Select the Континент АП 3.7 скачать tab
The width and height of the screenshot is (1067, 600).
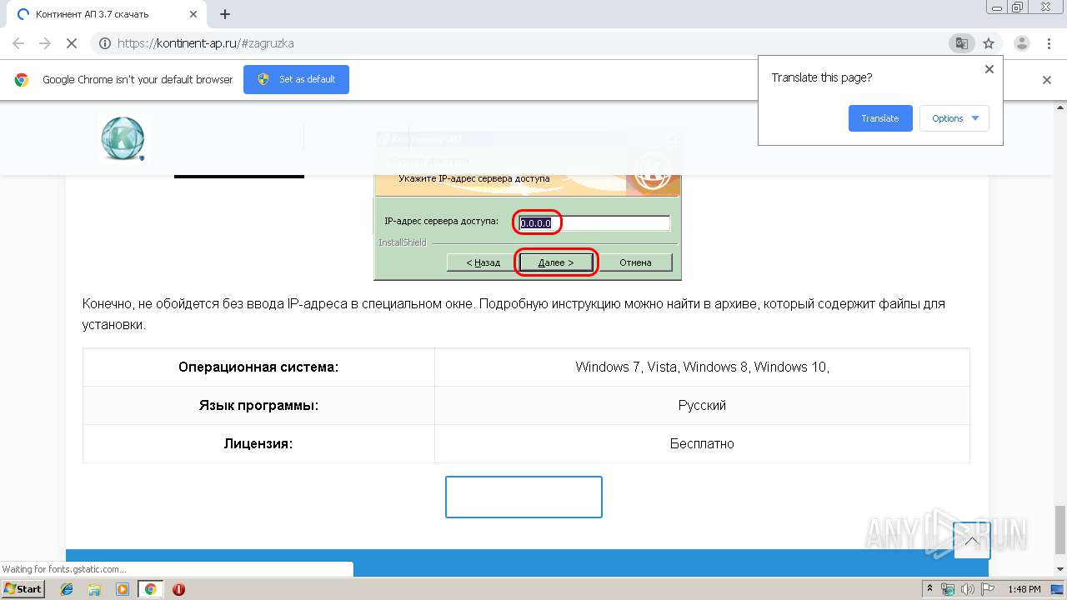point(106,15)
